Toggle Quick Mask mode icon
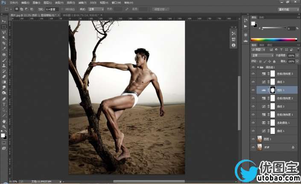Screen dimensions: 301x184 coord(4,143)
